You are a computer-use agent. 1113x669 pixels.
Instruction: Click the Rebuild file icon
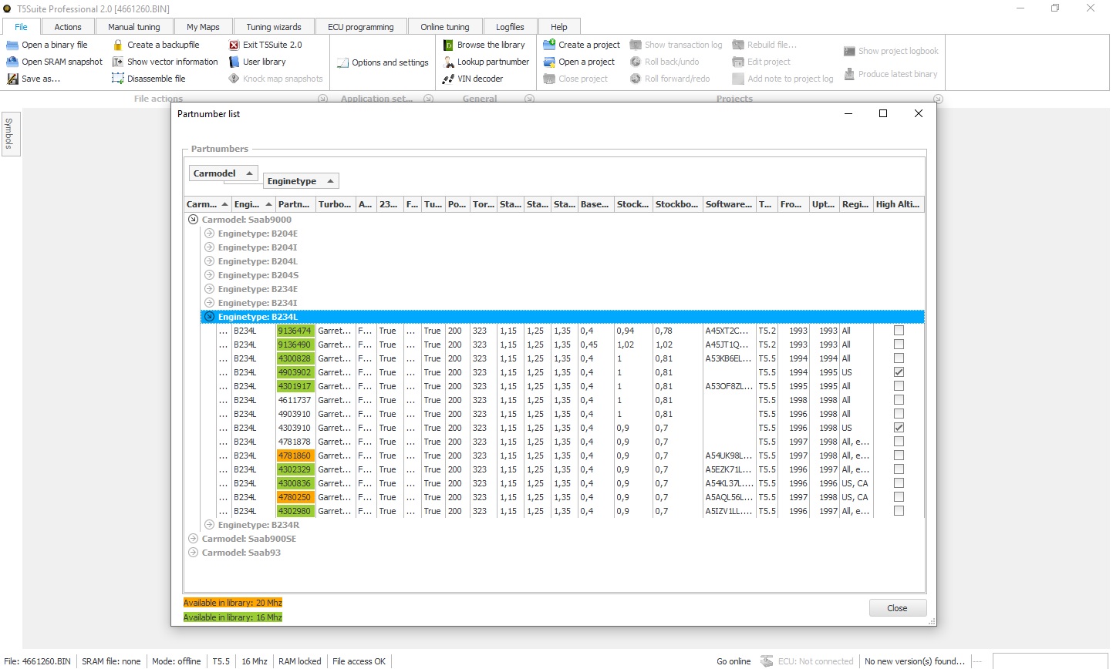coord(738,45)
